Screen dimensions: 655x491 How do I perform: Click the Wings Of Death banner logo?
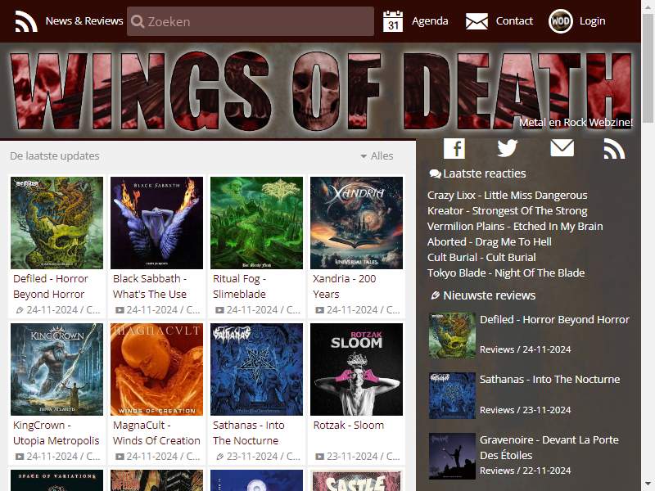(320, 91)
